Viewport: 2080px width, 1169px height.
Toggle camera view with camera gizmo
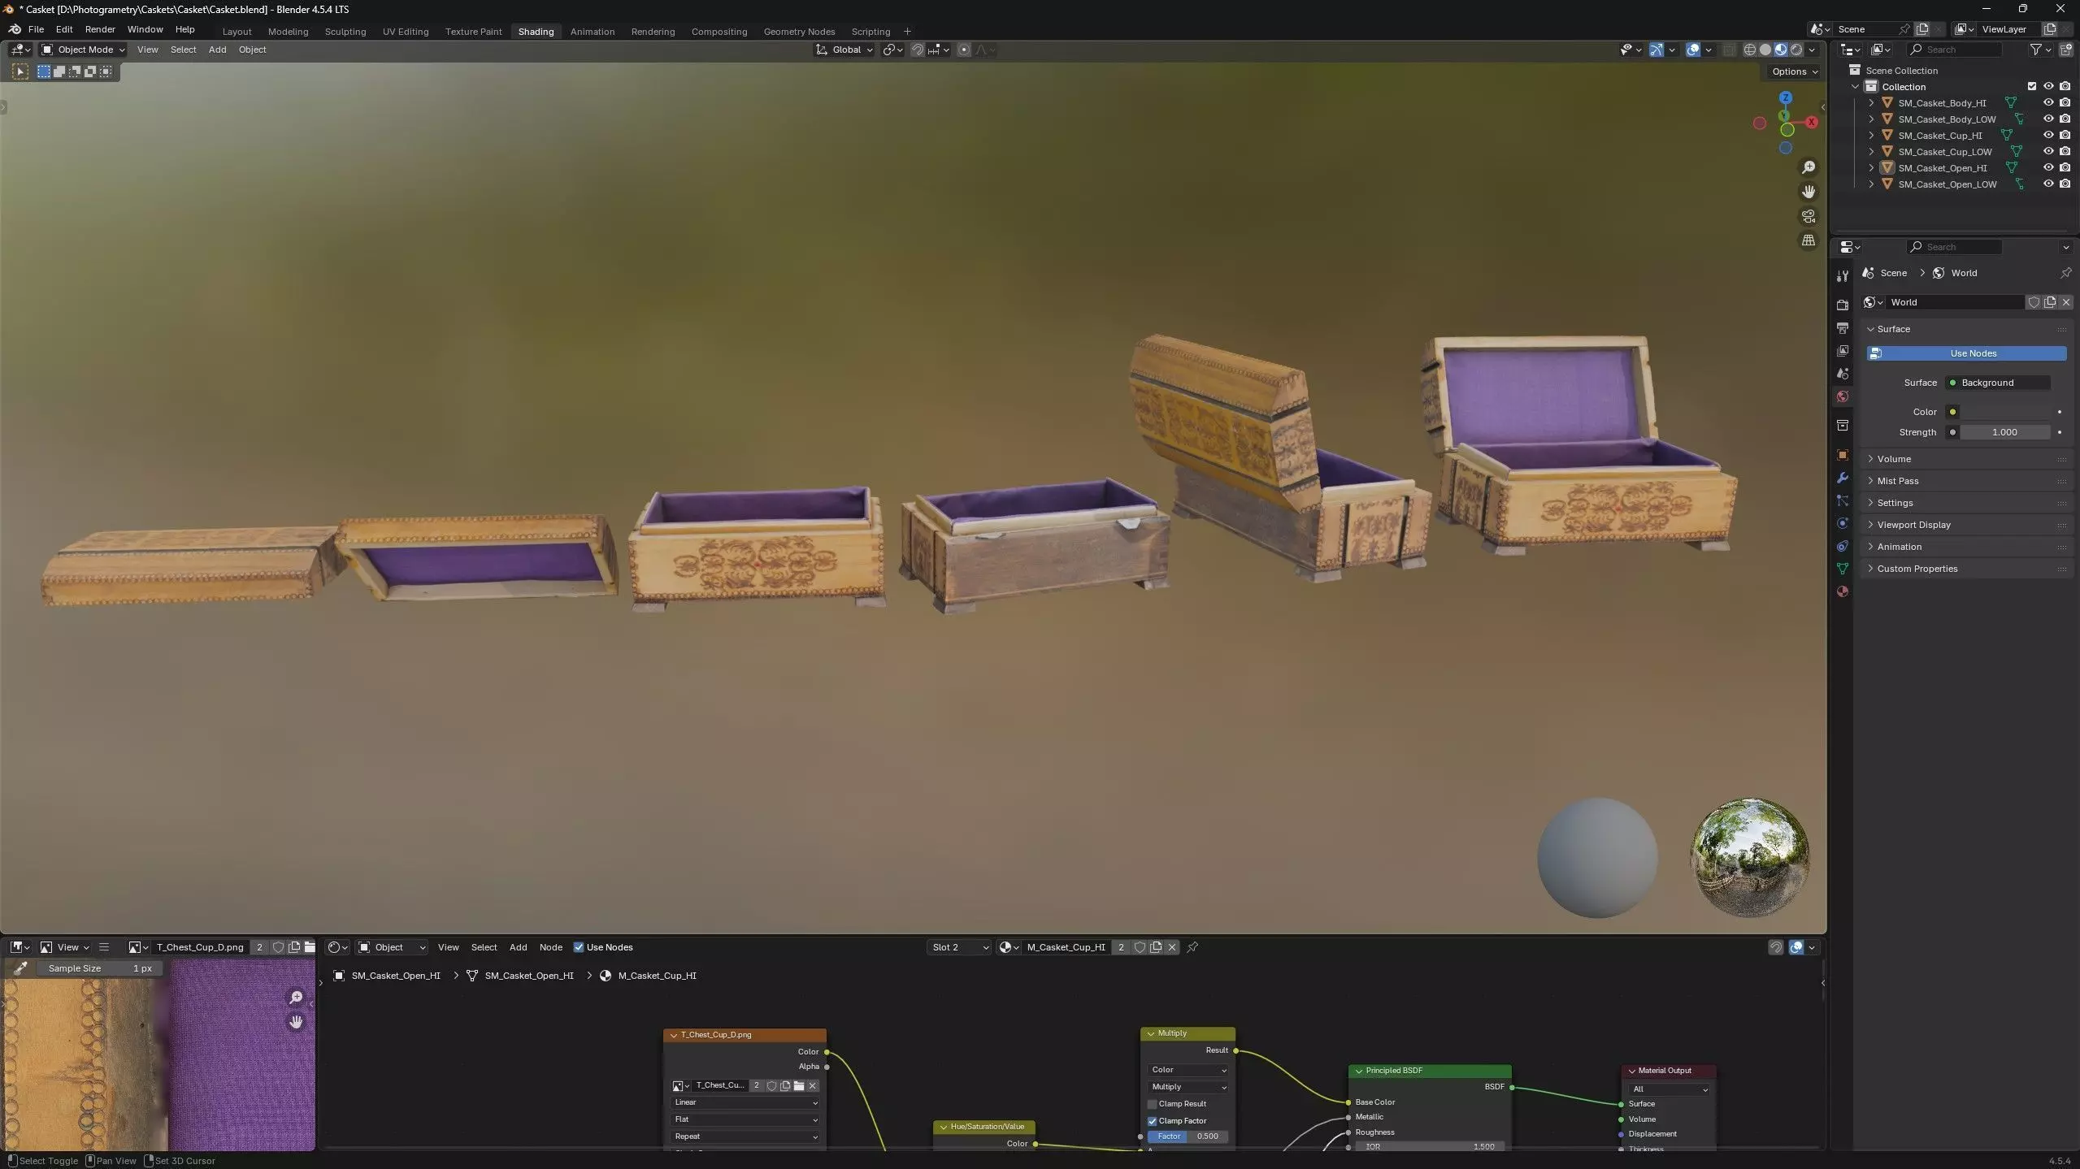pyautogui.click(x=1808, y=216)
